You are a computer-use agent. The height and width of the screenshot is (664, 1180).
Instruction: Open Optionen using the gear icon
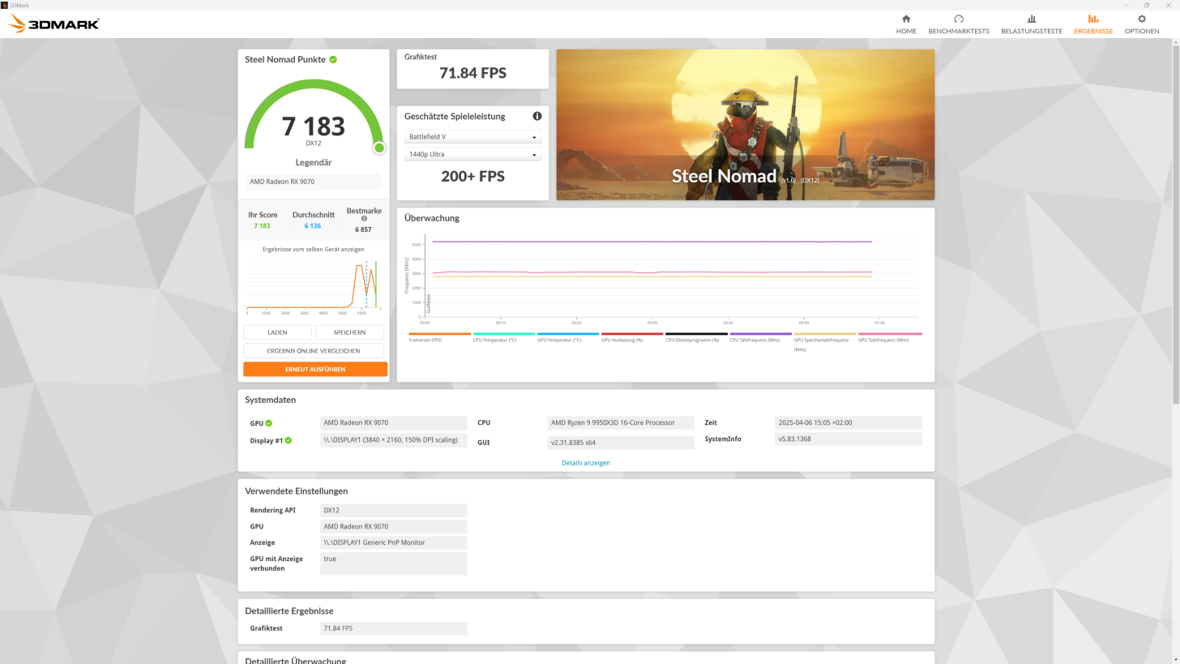1141,18
